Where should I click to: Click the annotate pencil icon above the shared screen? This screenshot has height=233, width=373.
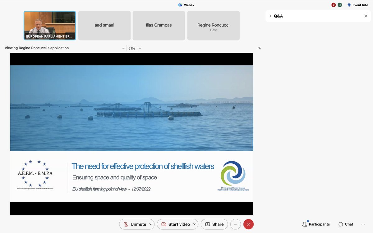coord(259,48)
